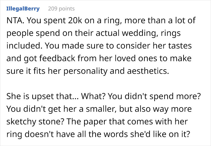Click the question 'What?' in second paragraph

(x=93, y=96)
